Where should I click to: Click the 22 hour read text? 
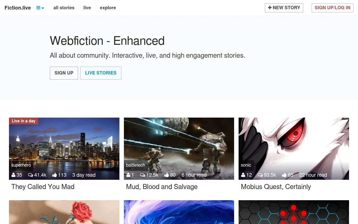click(x=313, y=175)
